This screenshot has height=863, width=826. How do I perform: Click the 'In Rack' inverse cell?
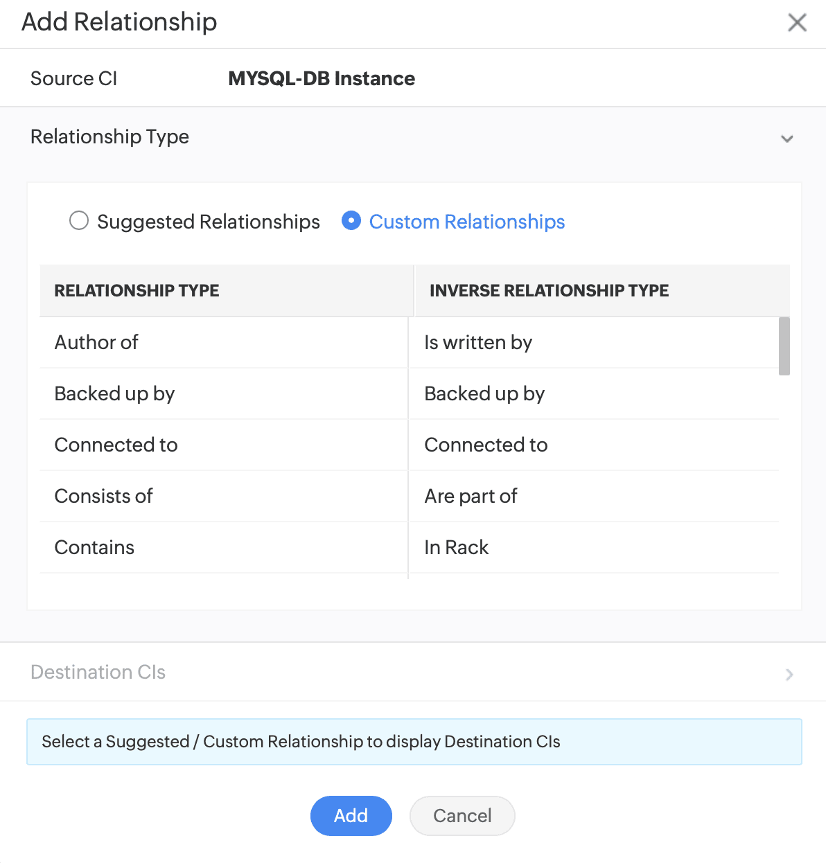456,547
